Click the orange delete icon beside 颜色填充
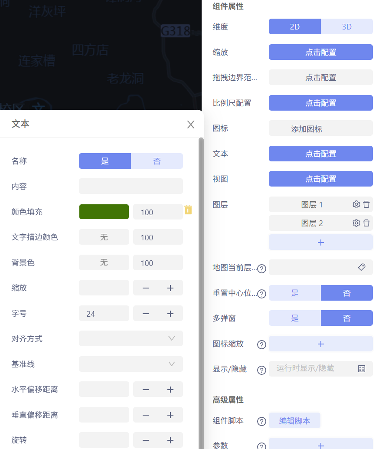The width and height of the screenshot is (382, 449). click(188, 209)
